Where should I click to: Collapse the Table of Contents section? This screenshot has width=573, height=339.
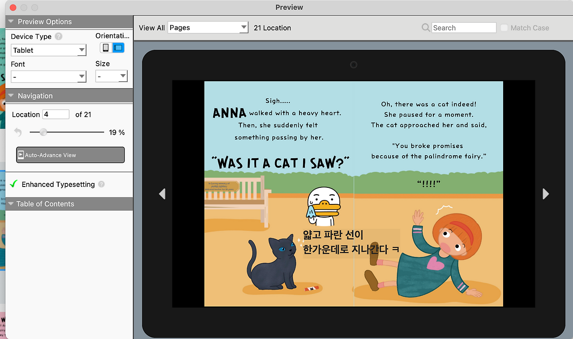coord(11,204)
